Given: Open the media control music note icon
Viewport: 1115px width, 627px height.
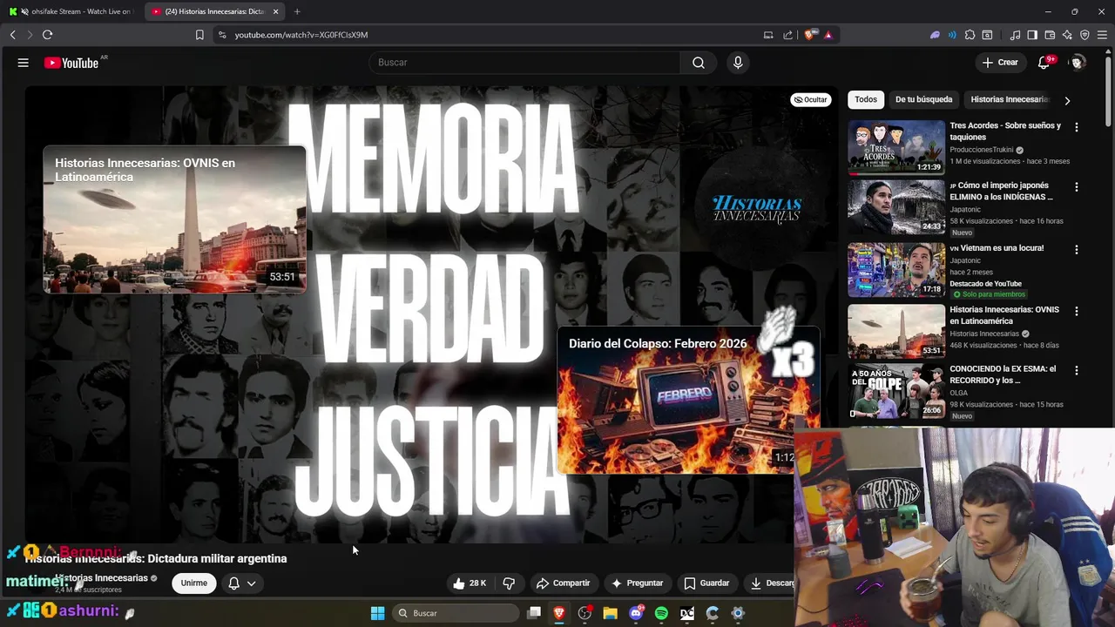Looking at the screenshot, I should tap(1015, 35).
